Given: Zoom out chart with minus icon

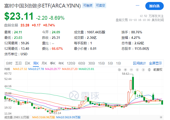Looking at the screenshot, I should tap(131, 70).
